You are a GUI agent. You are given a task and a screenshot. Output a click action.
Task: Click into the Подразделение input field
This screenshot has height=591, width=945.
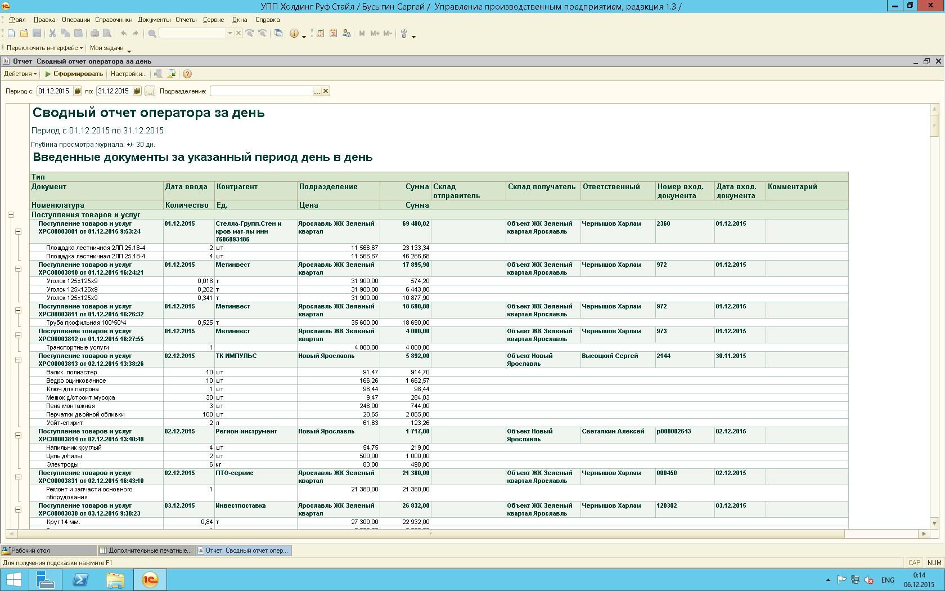click(x=261, y=91)
